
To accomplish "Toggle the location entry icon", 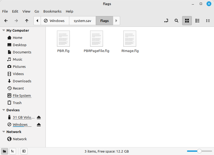I will pos(166,21).
